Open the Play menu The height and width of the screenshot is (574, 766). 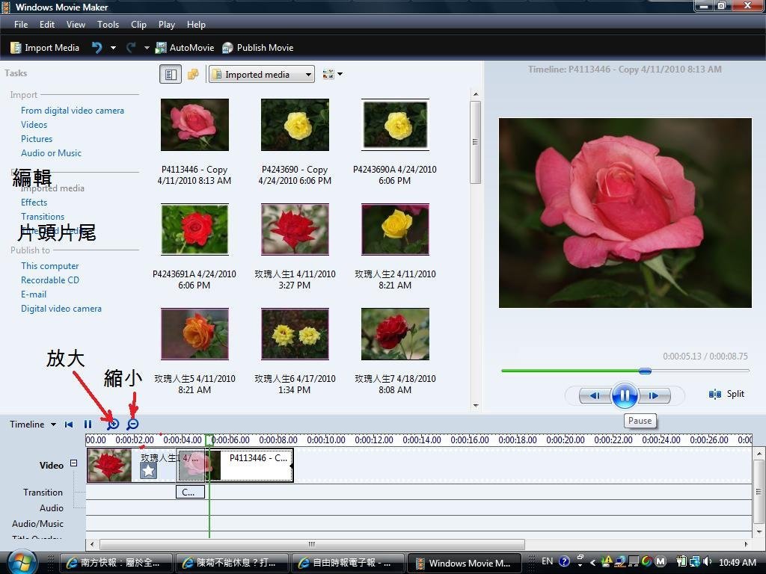167,25
